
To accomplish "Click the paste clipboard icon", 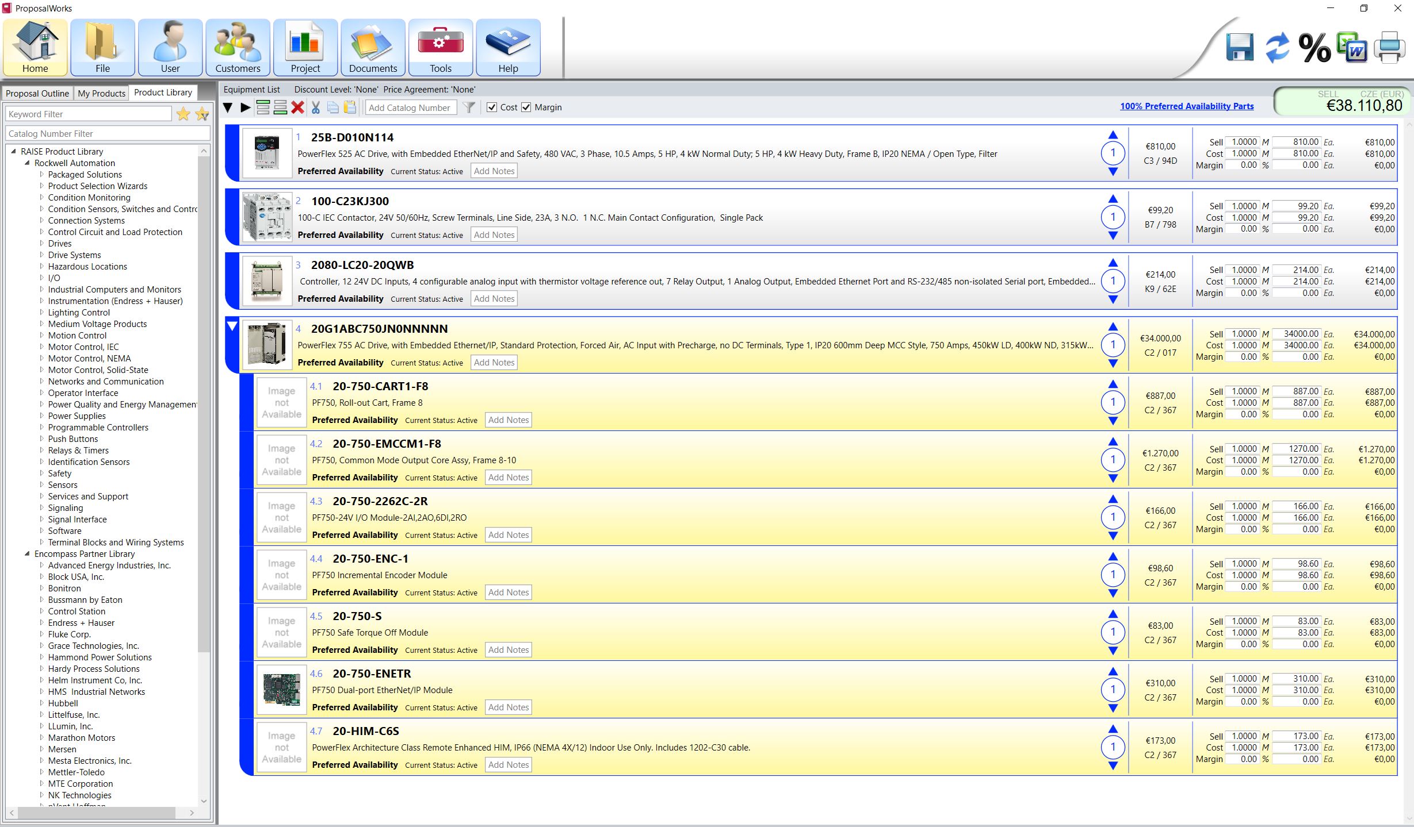I will 350,107.
